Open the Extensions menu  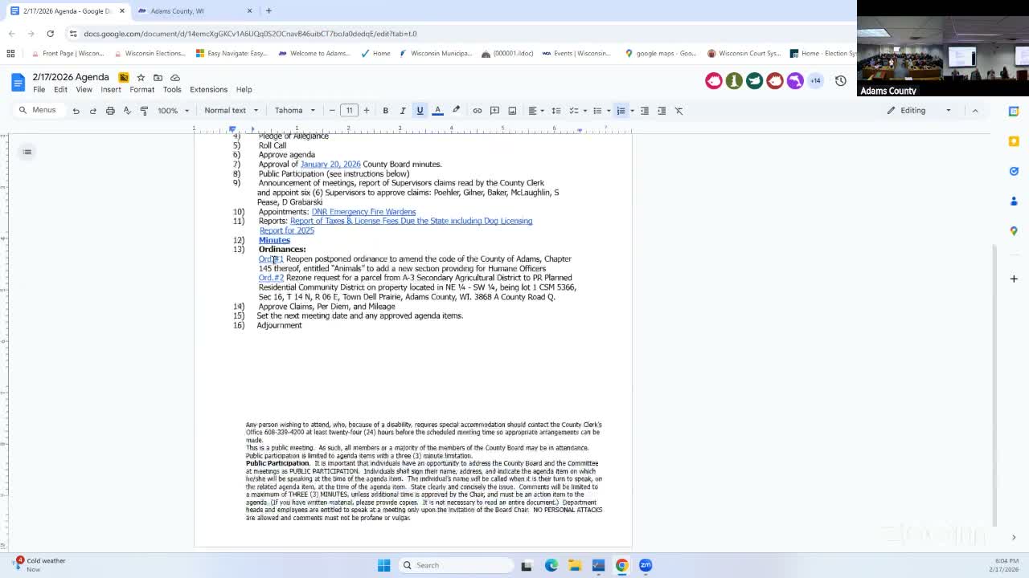tap(208, 90)
